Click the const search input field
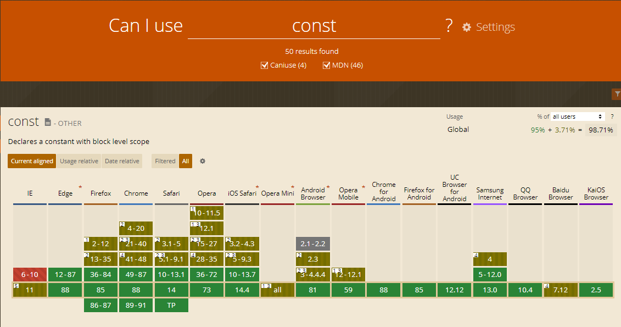This screenshot has width=621, height=327. [314, 26]
